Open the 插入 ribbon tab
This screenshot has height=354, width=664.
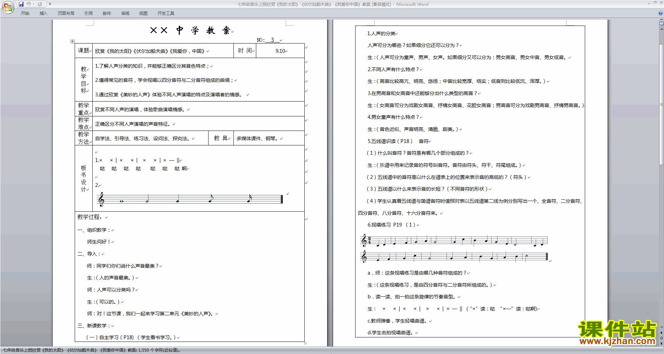pyautogui.click(x=43, y=13)
